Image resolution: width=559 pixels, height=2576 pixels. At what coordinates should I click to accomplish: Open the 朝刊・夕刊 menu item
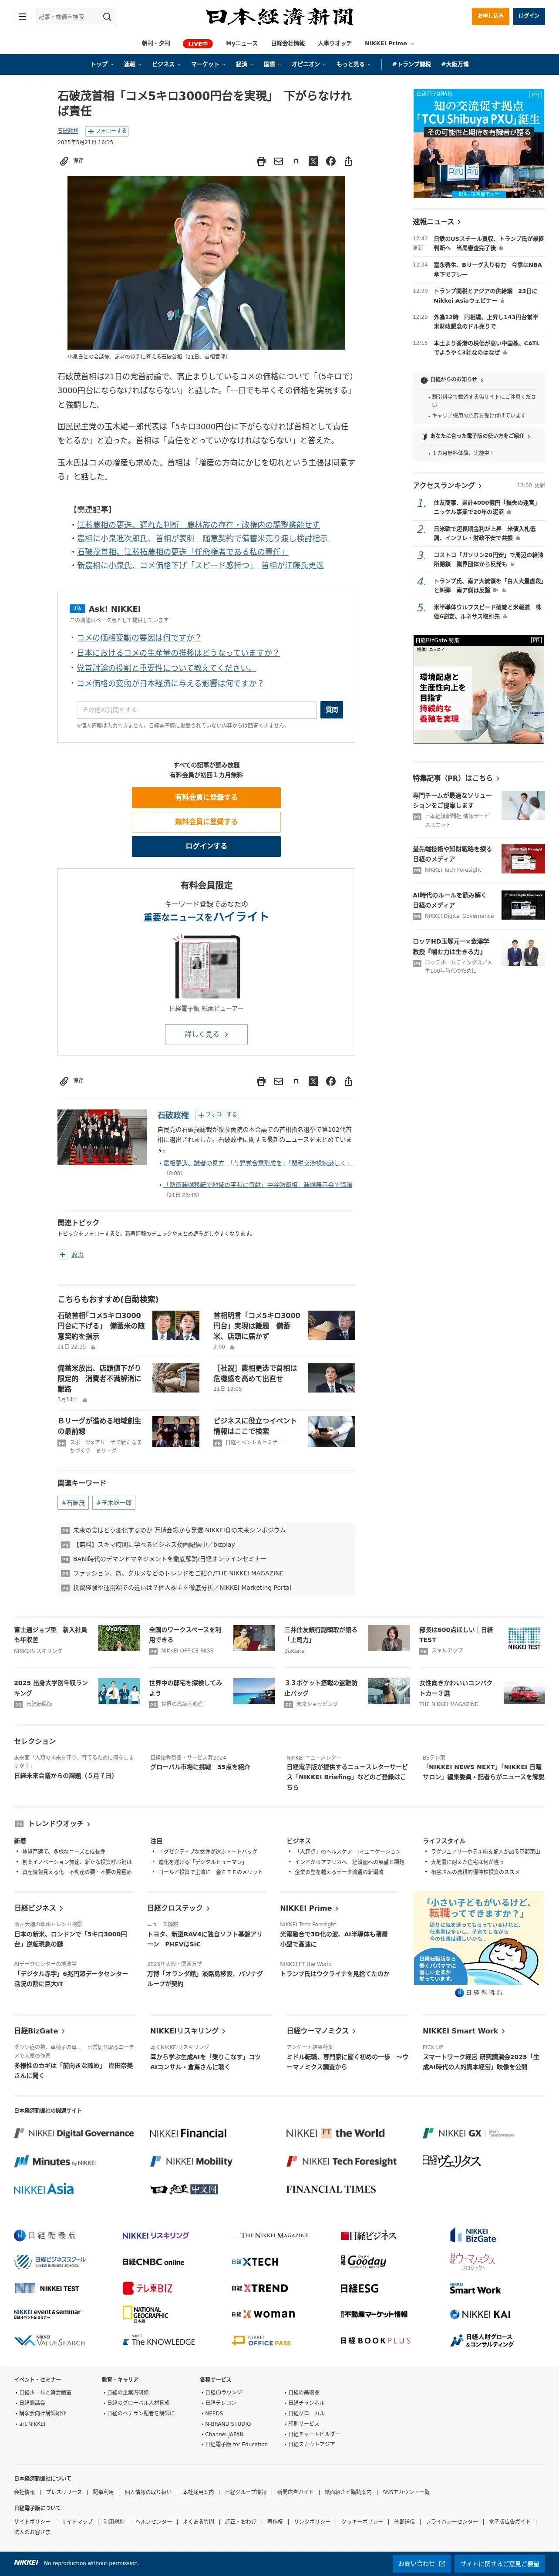point(156,43)
